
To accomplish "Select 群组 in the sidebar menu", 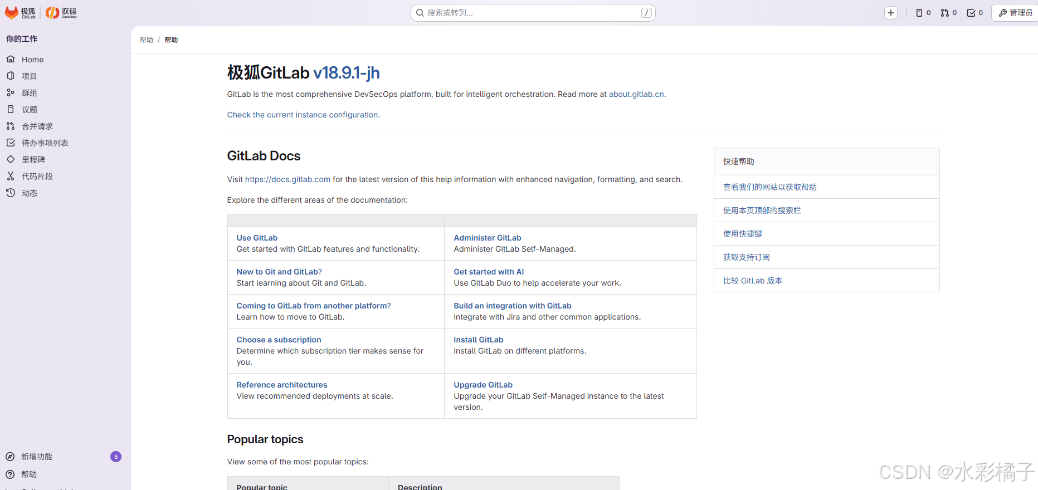I will [30, 93].
